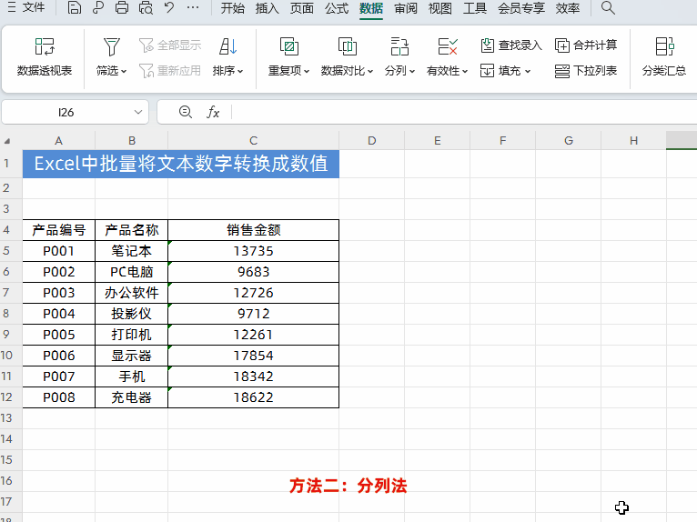697x522 pixels.
Task: Open the 会员专享 tab
Action: (521, 8)
